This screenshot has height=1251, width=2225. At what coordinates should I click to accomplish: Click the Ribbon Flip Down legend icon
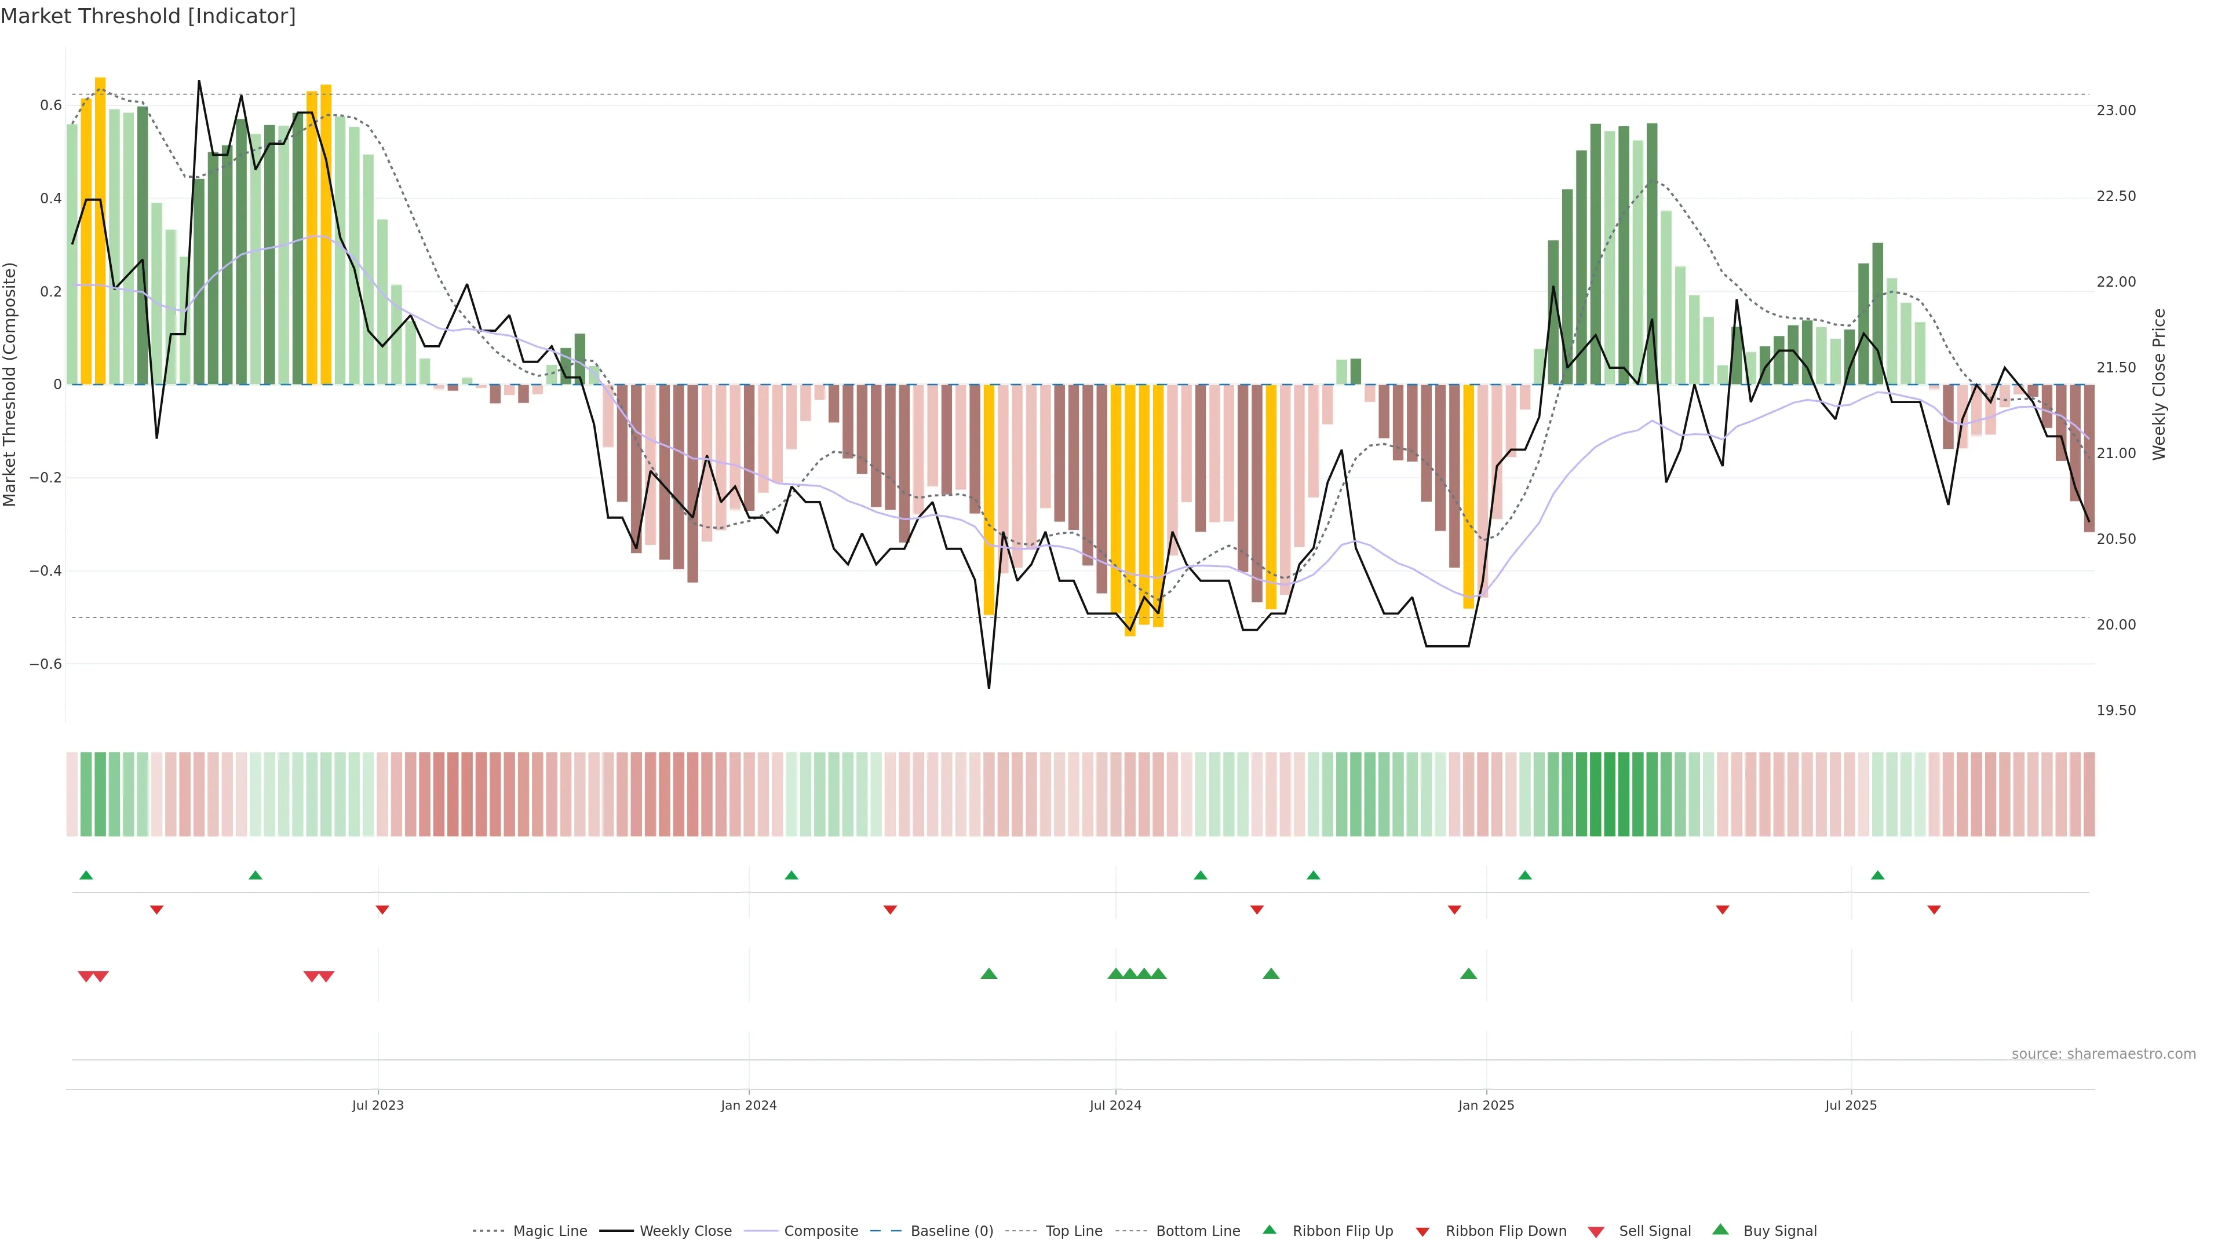pyautogui.click(x=1422, y=1232)
